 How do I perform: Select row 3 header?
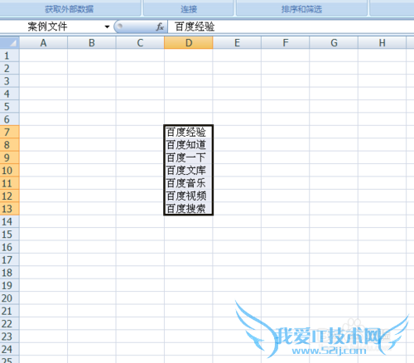10,81
